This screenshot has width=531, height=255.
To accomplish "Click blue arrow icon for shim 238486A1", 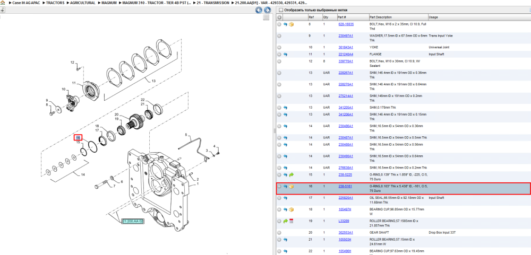I will click(286, 126).
